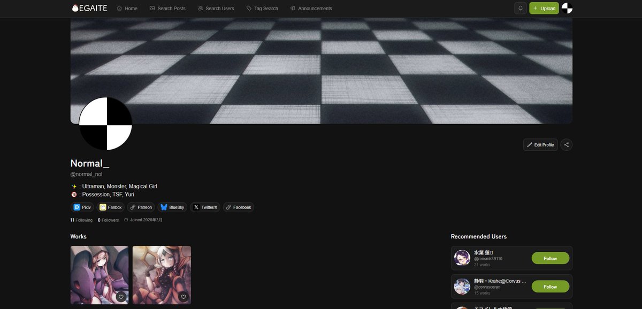Follow user @rensmk39110
642x309 pixels.
550,258
